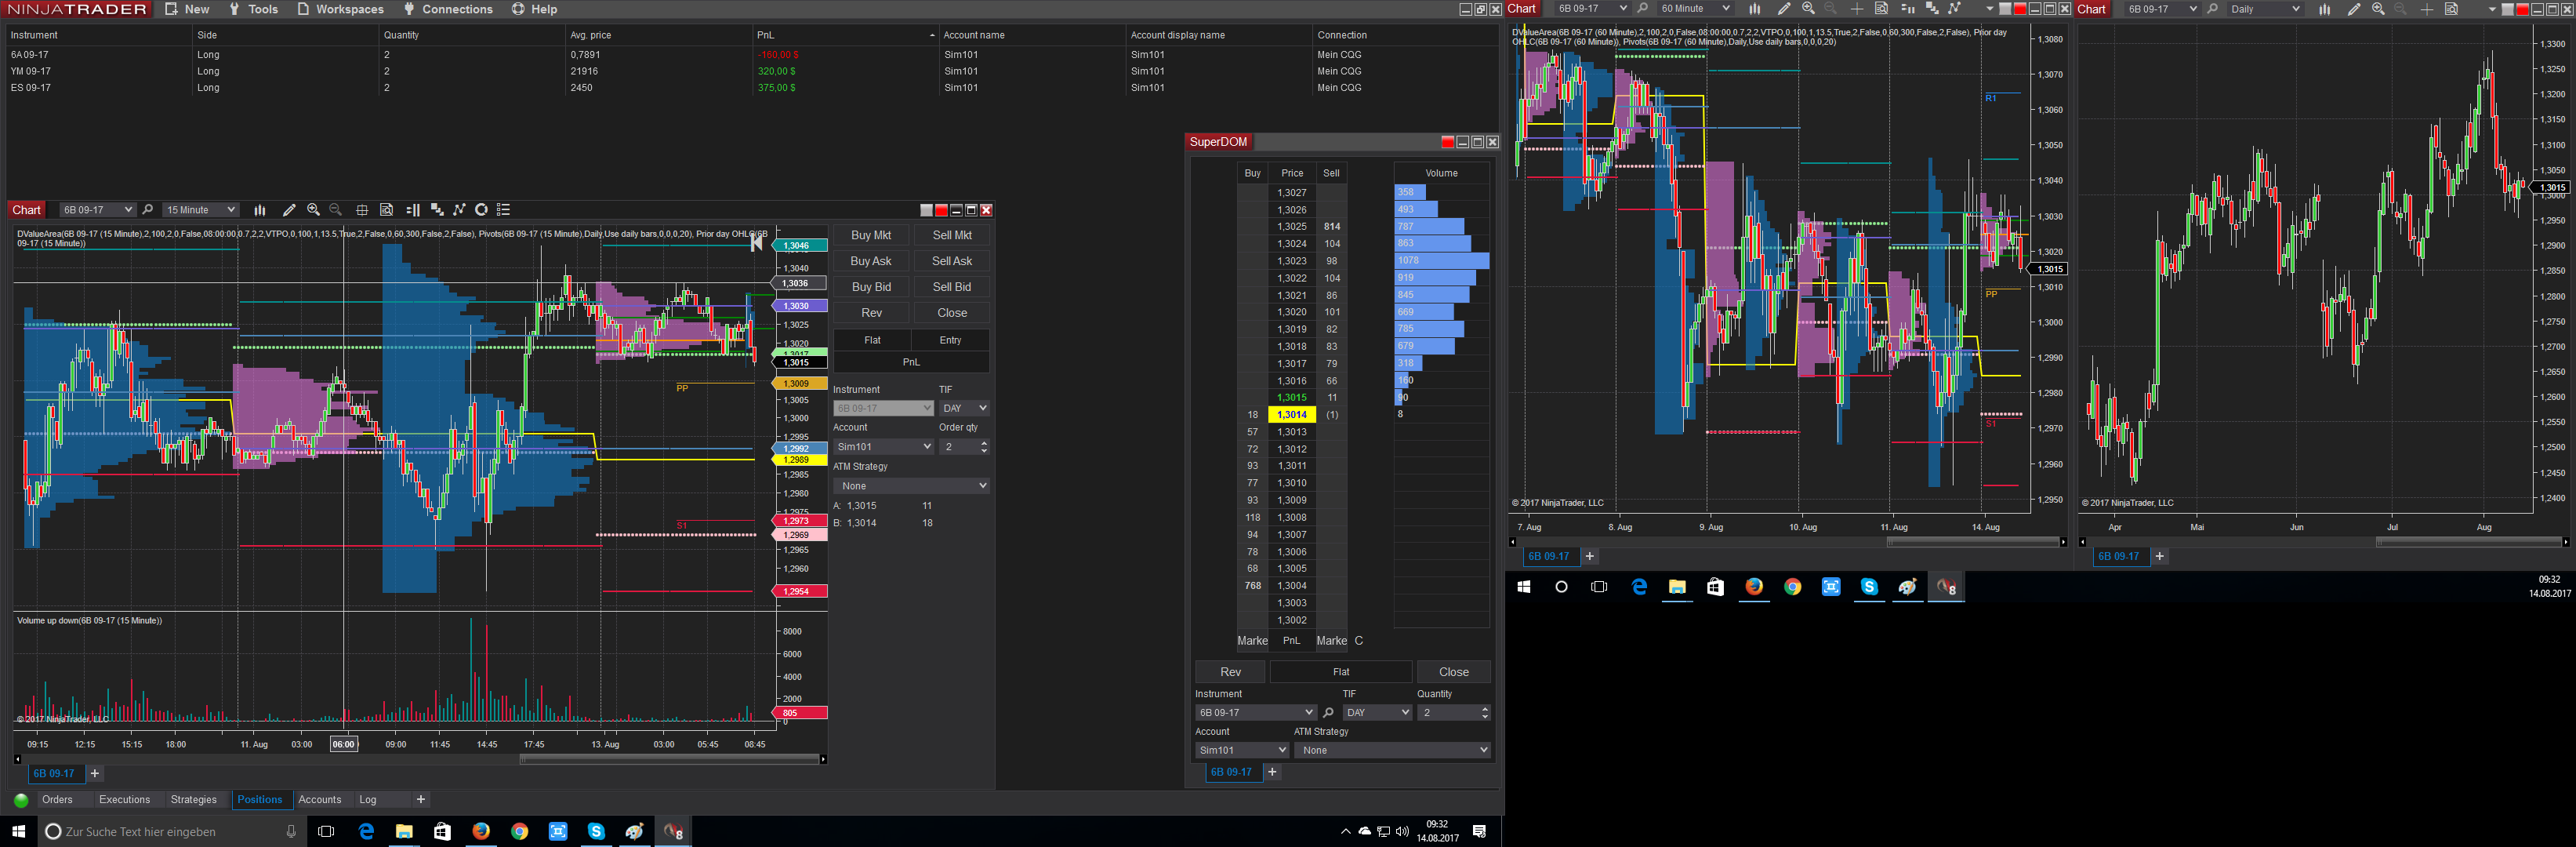Viewport: 2576px width, 847px height.
Task: Click the SuperDOM Quantity stepper up arrow
Action: [1484, 709]
